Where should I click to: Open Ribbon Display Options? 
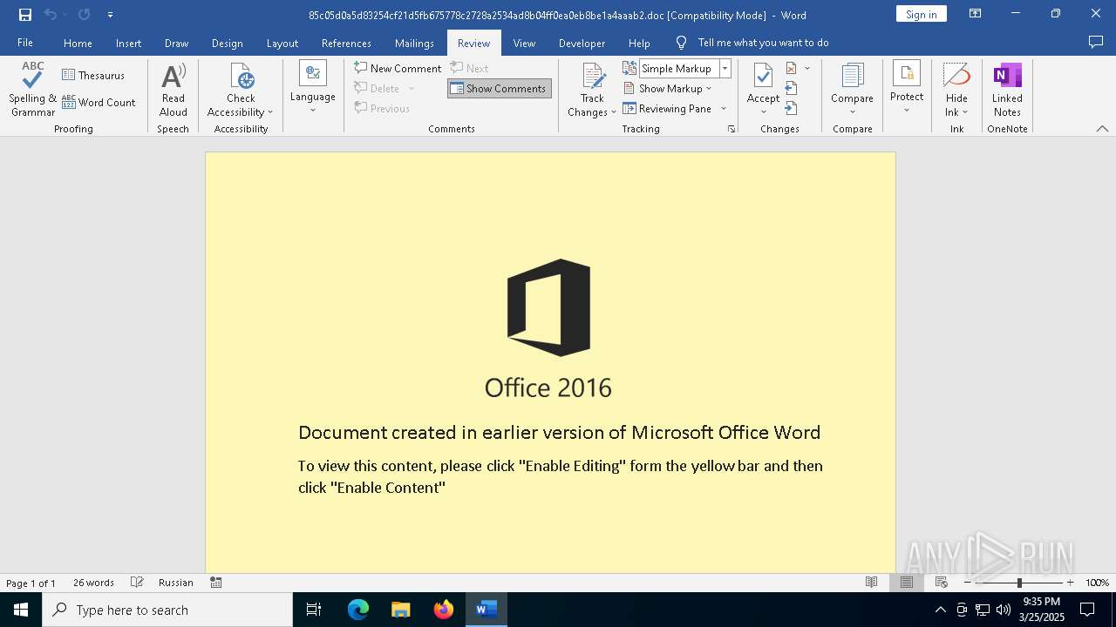click(x=976, y=14)
